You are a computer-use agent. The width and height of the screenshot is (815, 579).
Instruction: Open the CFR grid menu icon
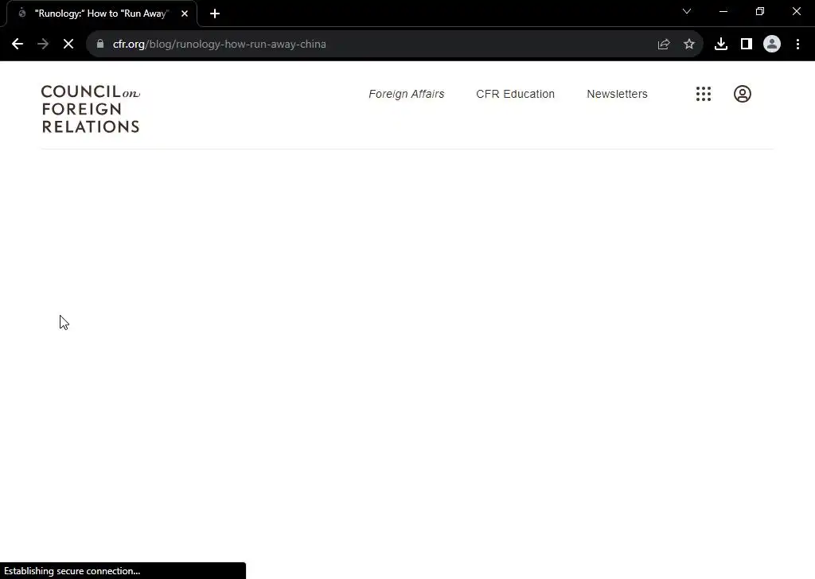click(704, 94)
